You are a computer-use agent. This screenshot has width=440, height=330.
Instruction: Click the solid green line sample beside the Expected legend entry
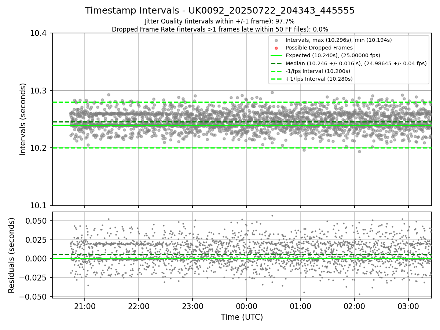point(276,56)
